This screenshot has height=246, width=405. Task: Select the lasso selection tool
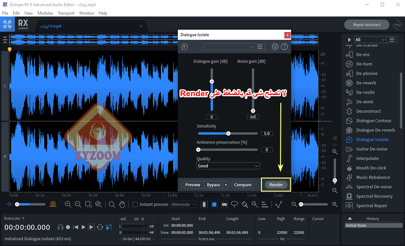[x=234, y=204]
